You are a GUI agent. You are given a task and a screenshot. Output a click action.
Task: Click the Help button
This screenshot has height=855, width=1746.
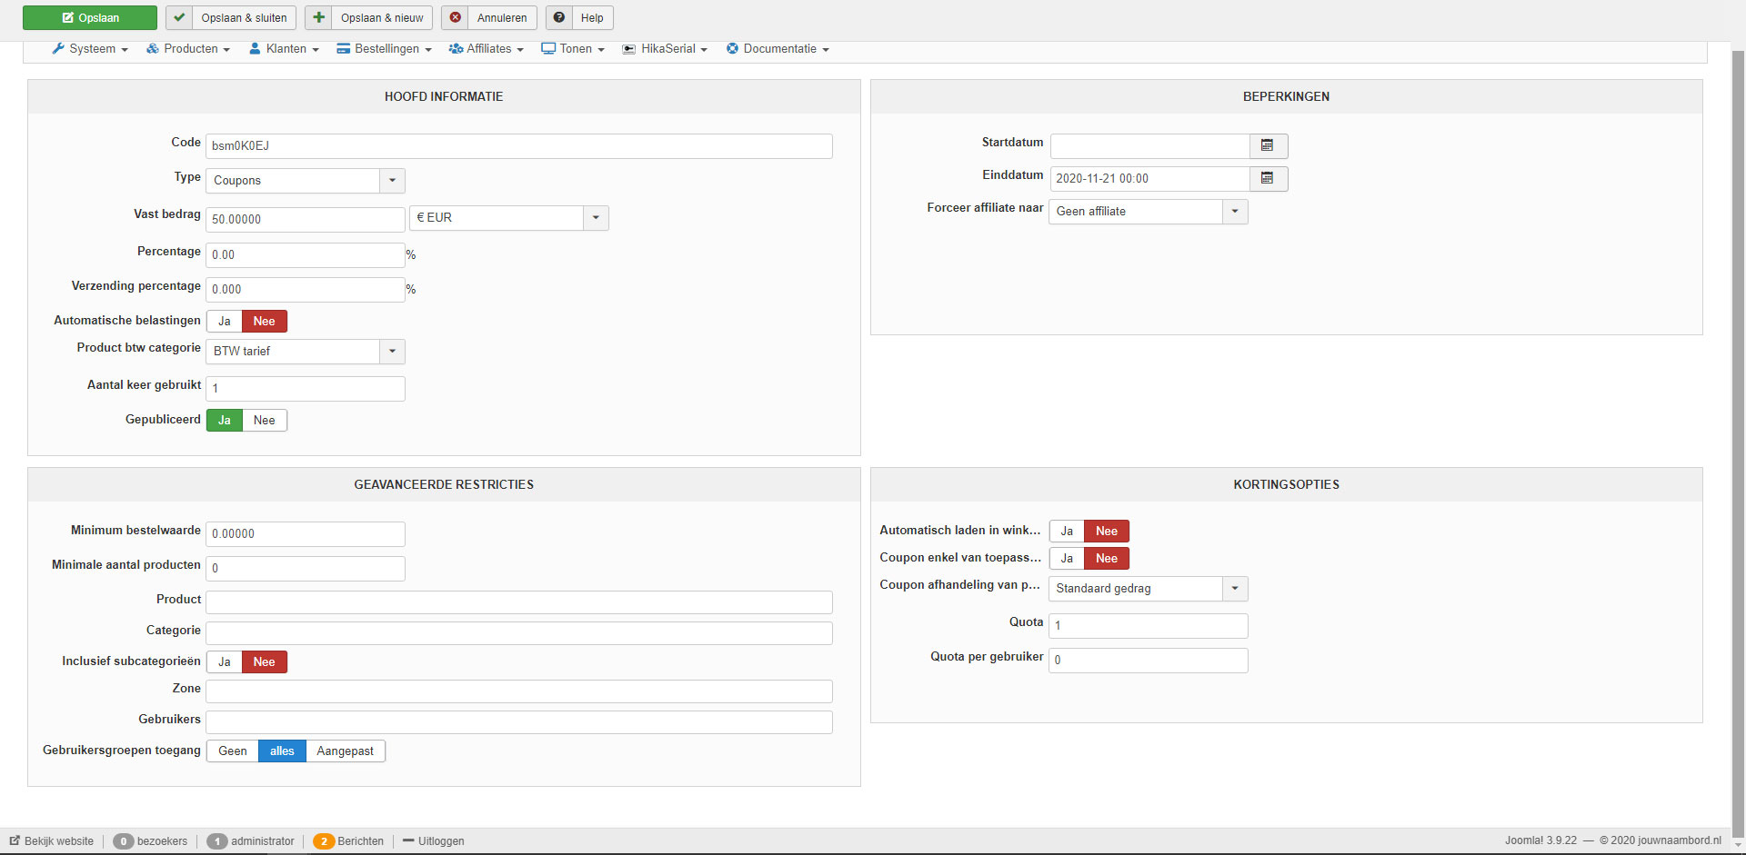[580, 17]
